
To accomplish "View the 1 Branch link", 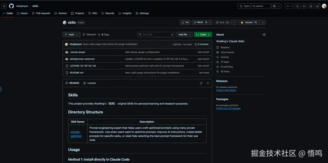I will coord(89,35).
